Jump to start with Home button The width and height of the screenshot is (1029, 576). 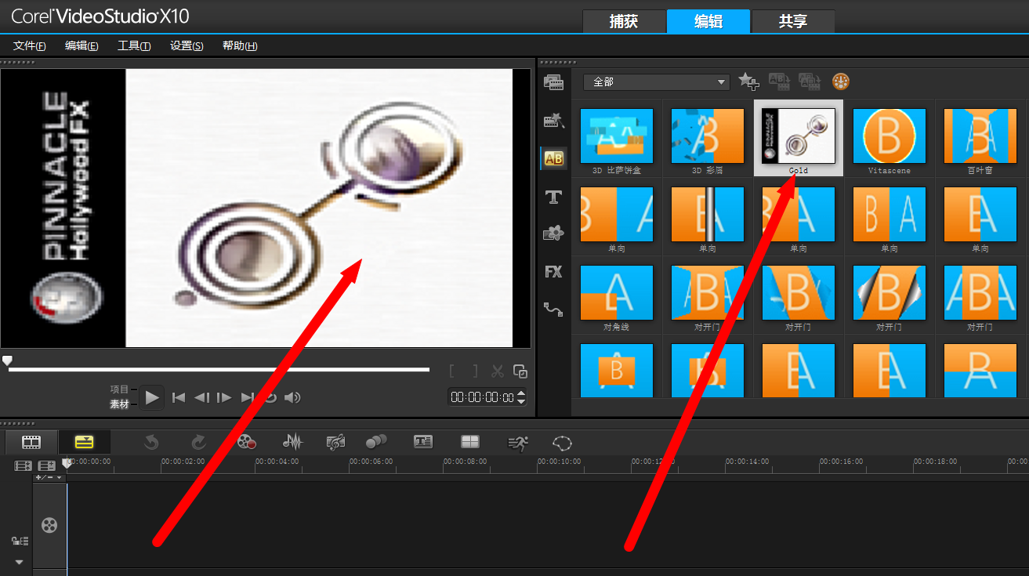pos(179,397)
